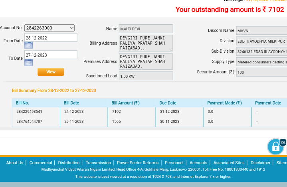Click the Security Amount field 100

[261, 72]
